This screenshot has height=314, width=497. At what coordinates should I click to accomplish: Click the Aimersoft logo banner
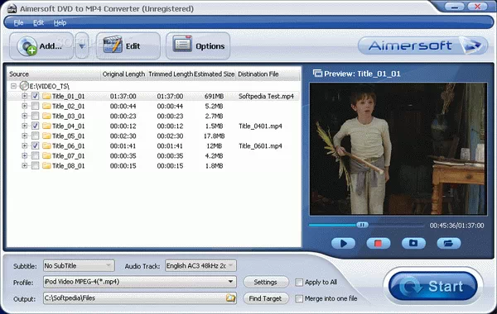[x=422, y=45]
